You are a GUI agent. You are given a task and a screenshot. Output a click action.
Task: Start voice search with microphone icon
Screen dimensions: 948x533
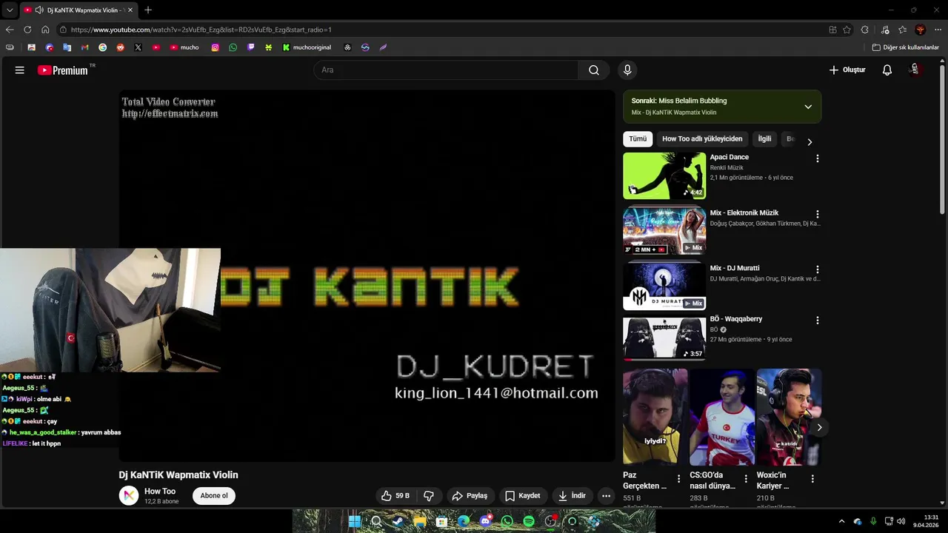(627, 70)
